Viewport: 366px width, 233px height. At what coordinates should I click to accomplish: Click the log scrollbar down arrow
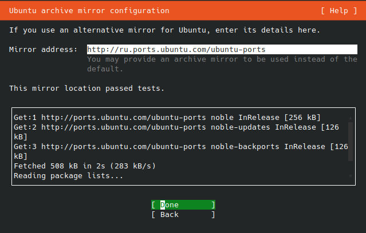coord(351,176)
